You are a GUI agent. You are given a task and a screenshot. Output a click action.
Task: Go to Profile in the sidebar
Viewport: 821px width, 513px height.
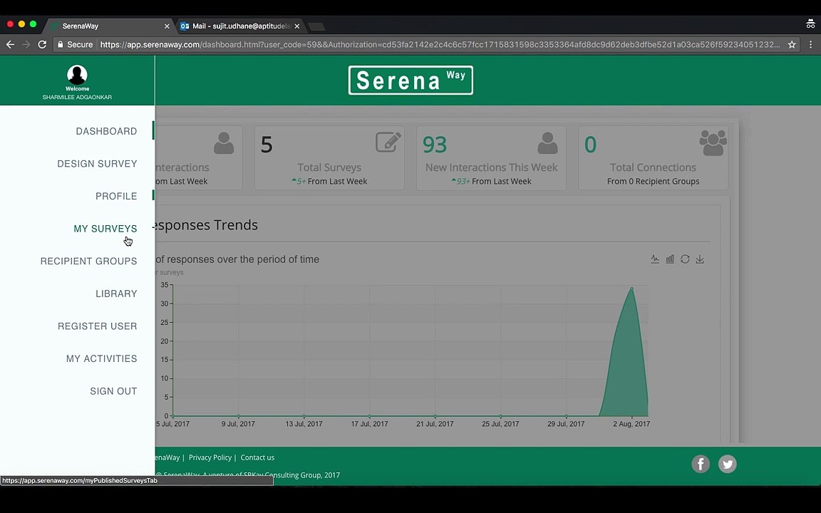[x=116, y=197]
